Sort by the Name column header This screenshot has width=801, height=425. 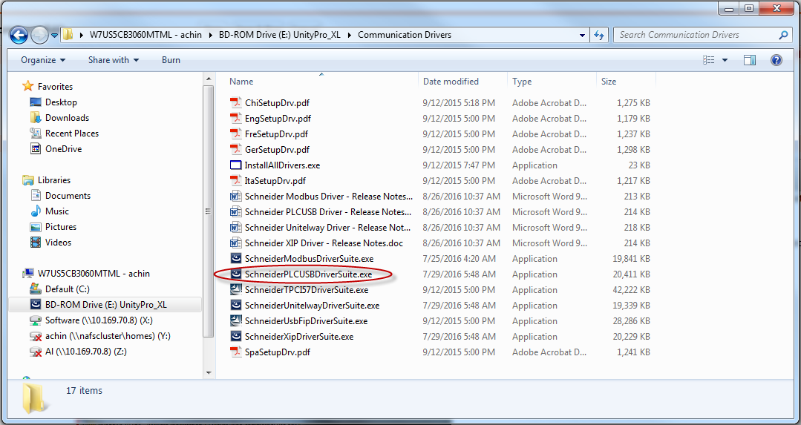click(241, 81)
